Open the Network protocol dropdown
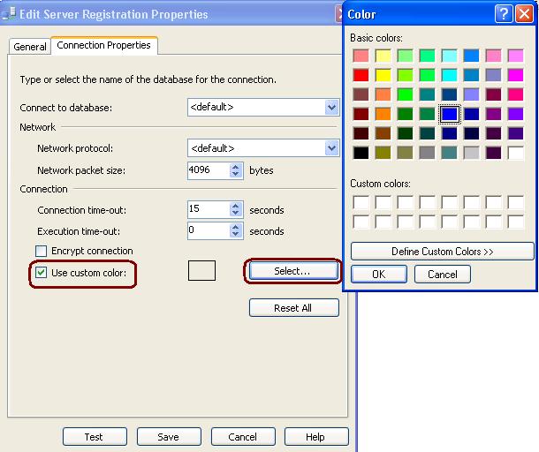This screenshot has width=539, height=452. [332, 148]
